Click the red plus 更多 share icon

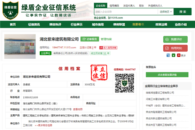179,55
